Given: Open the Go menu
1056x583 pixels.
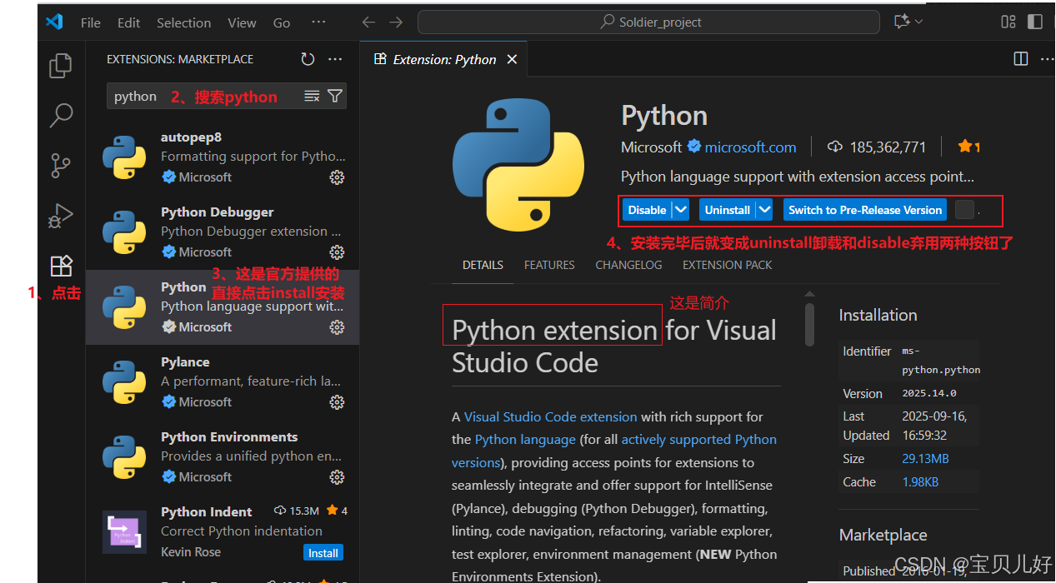Looking at the screenshot, I should click(282, 22).
